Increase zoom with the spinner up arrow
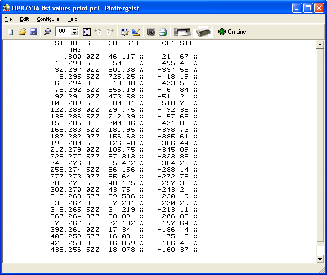Image resolution: width=327 pixels, height=275 pixels. (75, 29)
